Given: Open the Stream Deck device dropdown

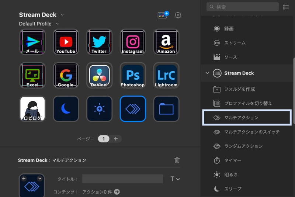Looking at the screenshot, I should [62, 15].
